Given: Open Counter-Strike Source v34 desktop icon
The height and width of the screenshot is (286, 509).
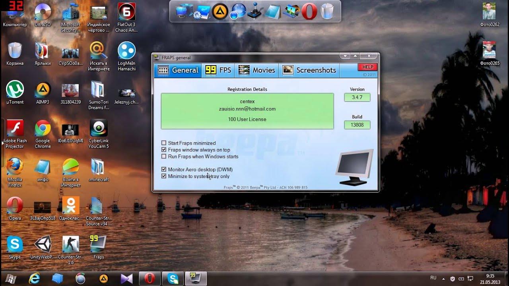Looking at the screenshot, I should click(x=99, y=211).
